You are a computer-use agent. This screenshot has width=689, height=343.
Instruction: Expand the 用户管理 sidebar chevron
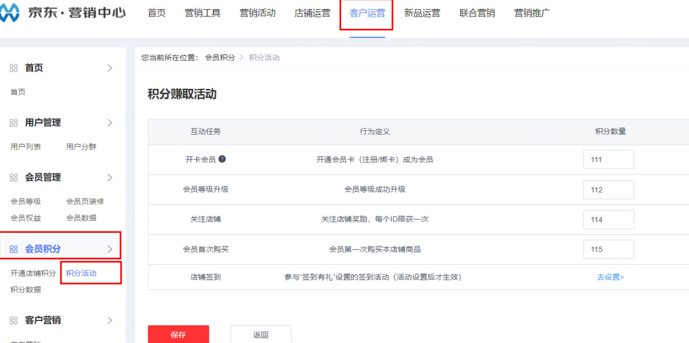point(110,123)
